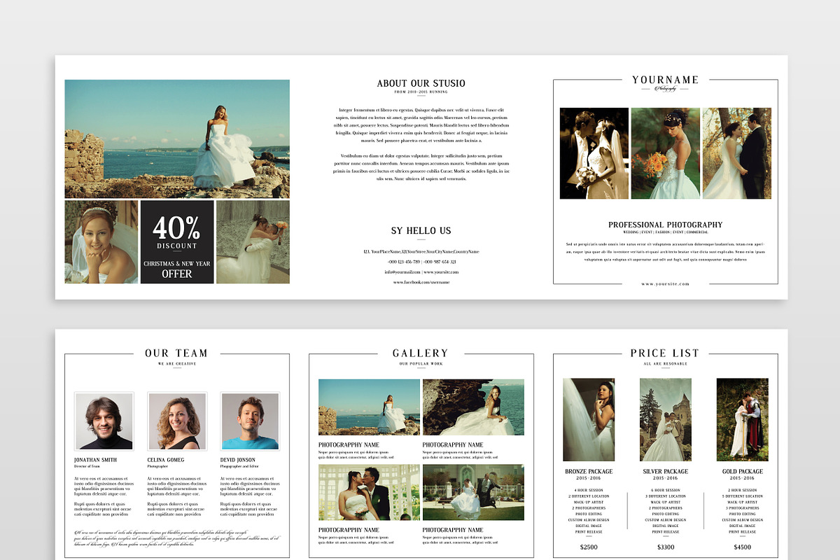This screenshot has width=840, height=560.
Task: Click the JONATHAN SMITH name text
Action: point(95,460)
